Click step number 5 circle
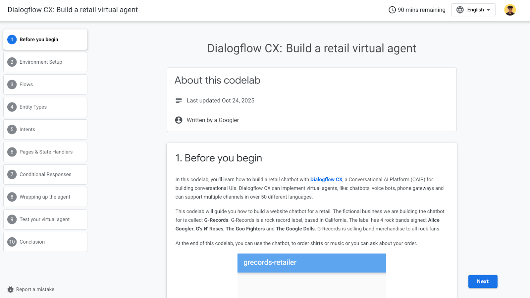530x298 pixels. (x=12, y=129)
